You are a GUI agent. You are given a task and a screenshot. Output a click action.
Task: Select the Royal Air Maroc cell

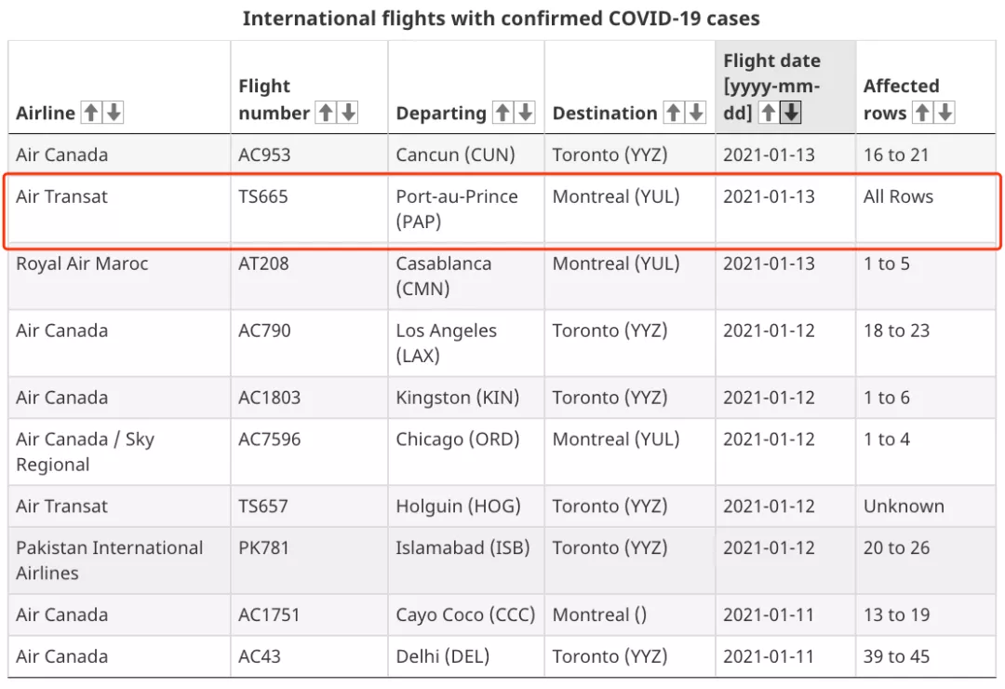pos(119,276)
